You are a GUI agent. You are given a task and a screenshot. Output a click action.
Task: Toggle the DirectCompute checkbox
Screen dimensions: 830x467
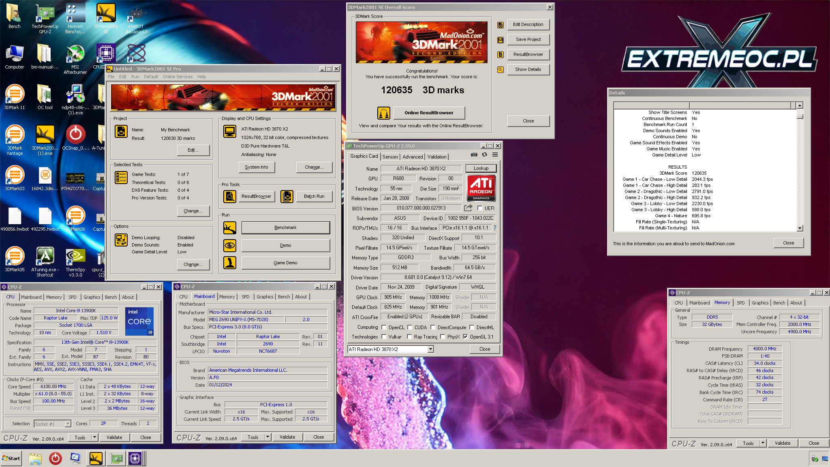(x=433, y=328)
